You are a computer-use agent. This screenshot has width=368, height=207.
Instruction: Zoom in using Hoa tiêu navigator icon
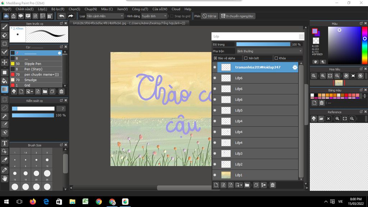[x=323, y=76]
